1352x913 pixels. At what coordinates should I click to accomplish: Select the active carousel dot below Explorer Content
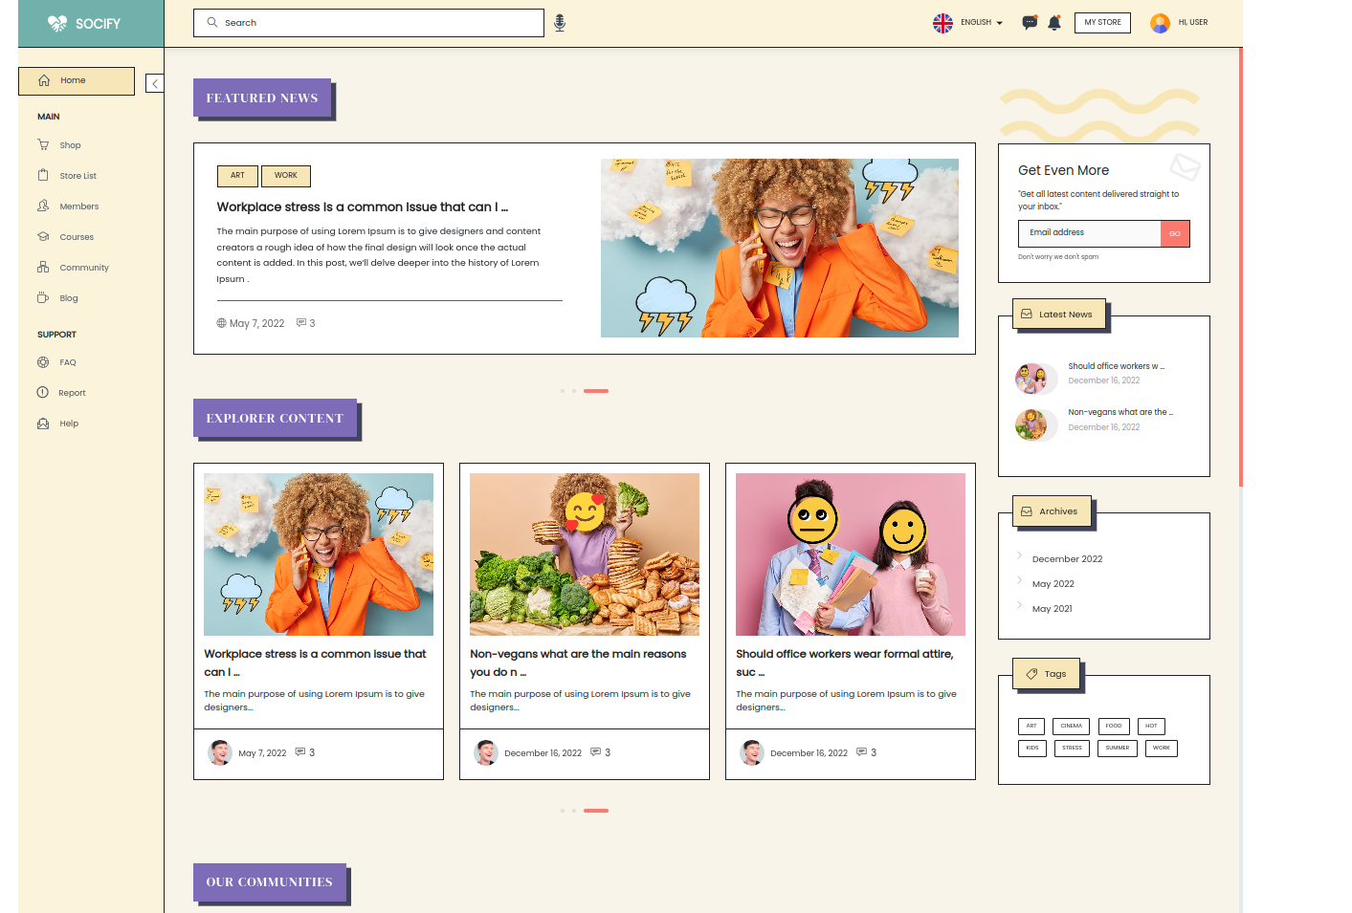(596, 810)
